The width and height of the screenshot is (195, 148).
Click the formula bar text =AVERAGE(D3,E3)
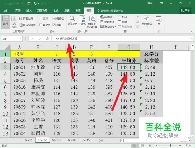pyautogui.click(x=66, y=39)
